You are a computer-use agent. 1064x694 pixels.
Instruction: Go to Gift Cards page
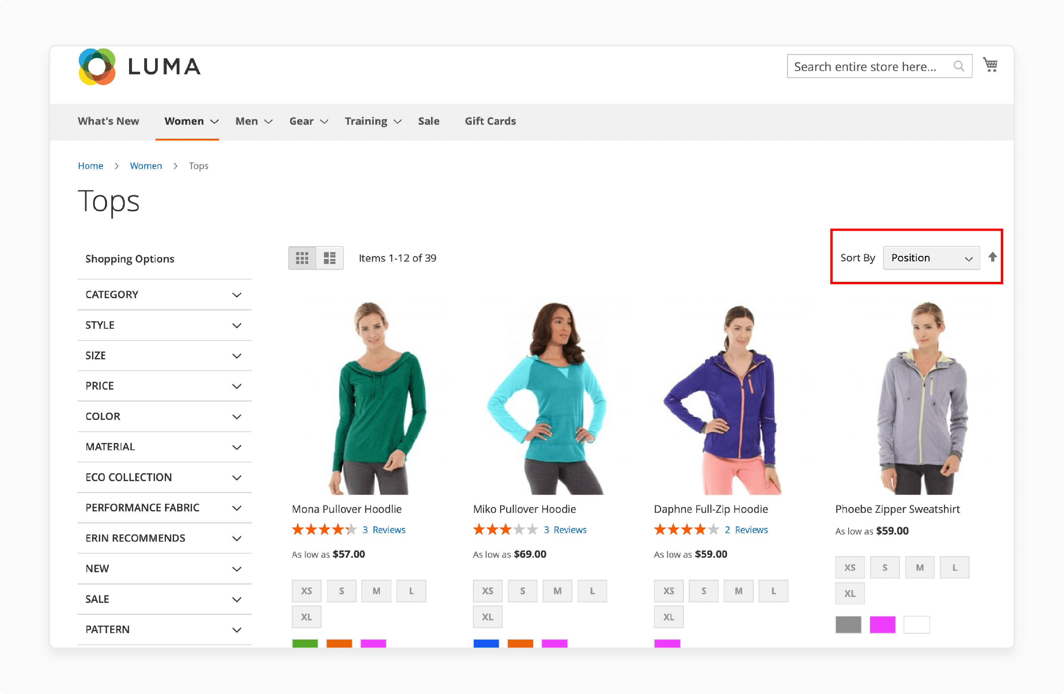[490, 121]
